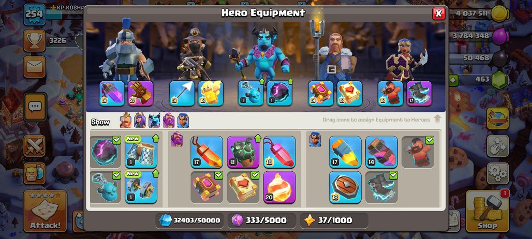Viewport: 532px width, 239px height.
Task: Show Archer Queen equipment filter
Action: (140, 121)
